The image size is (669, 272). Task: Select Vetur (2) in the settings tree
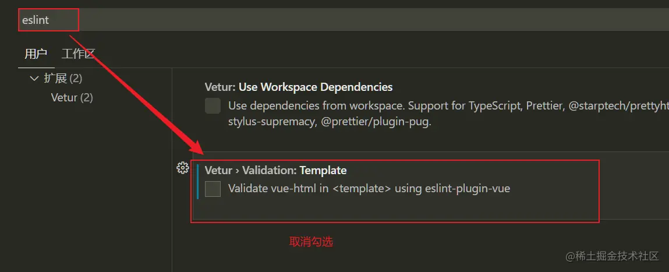coord(72,97)
